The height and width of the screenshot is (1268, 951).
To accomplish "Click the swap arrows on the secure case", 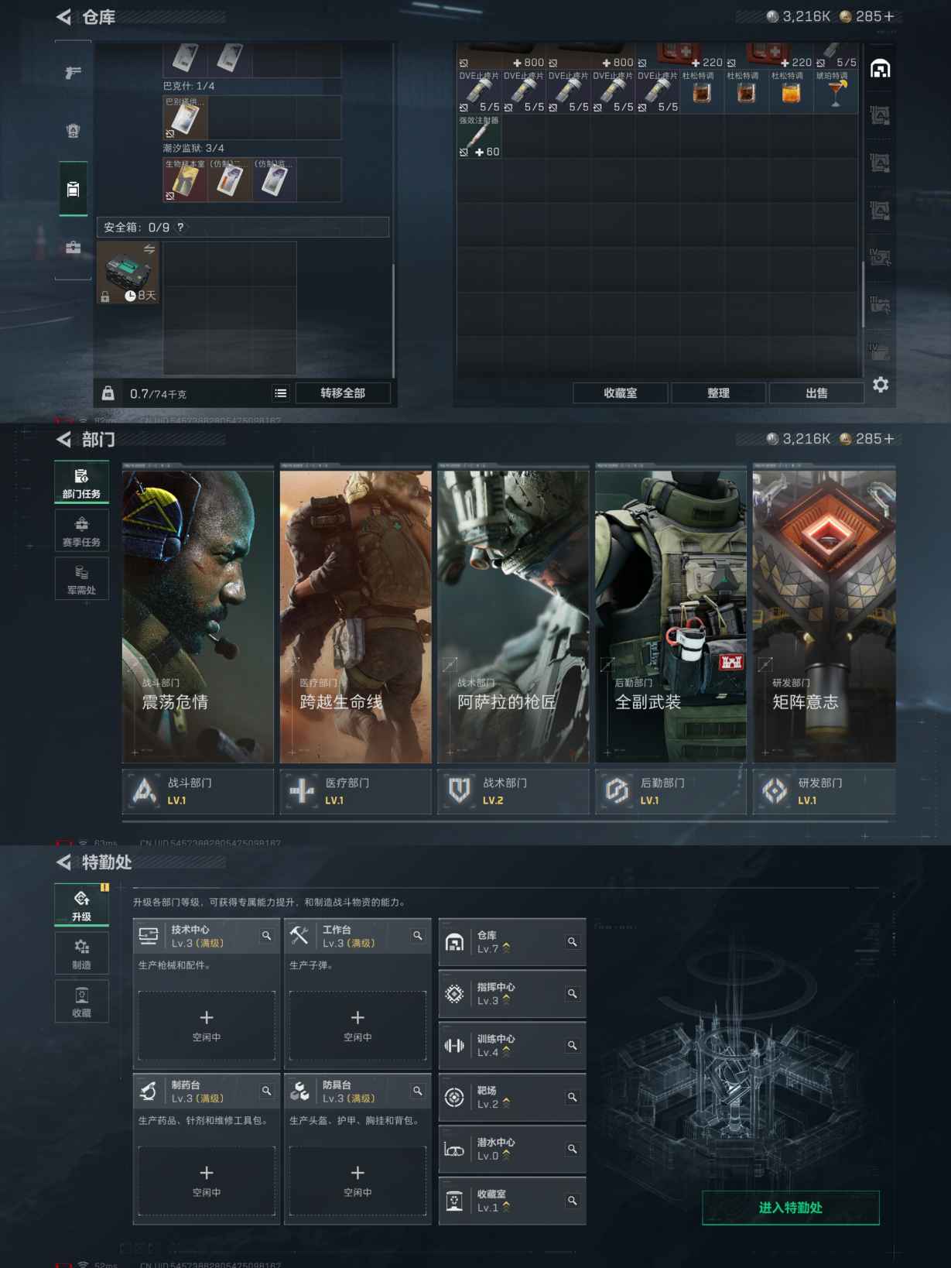I will pyautogui.click(x=149, y=249).
